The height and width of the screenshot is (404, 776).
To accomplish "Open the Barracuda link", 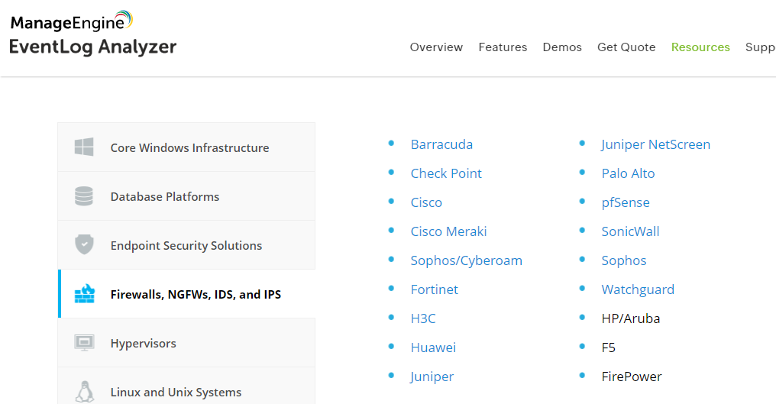I will 441,144.
